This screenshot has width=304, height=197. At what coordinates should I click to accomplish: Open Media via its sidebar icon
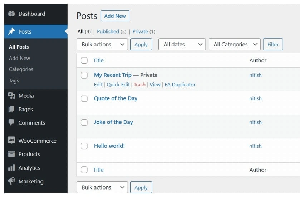click(x=11, y=96)
